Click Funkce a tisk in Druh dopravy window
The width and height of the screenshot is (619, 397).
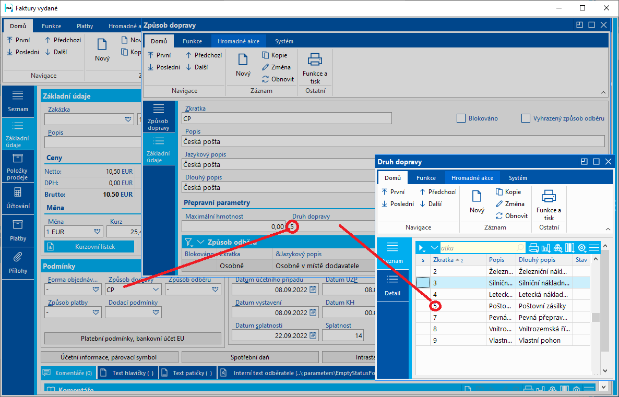click(x=549, y=205)
